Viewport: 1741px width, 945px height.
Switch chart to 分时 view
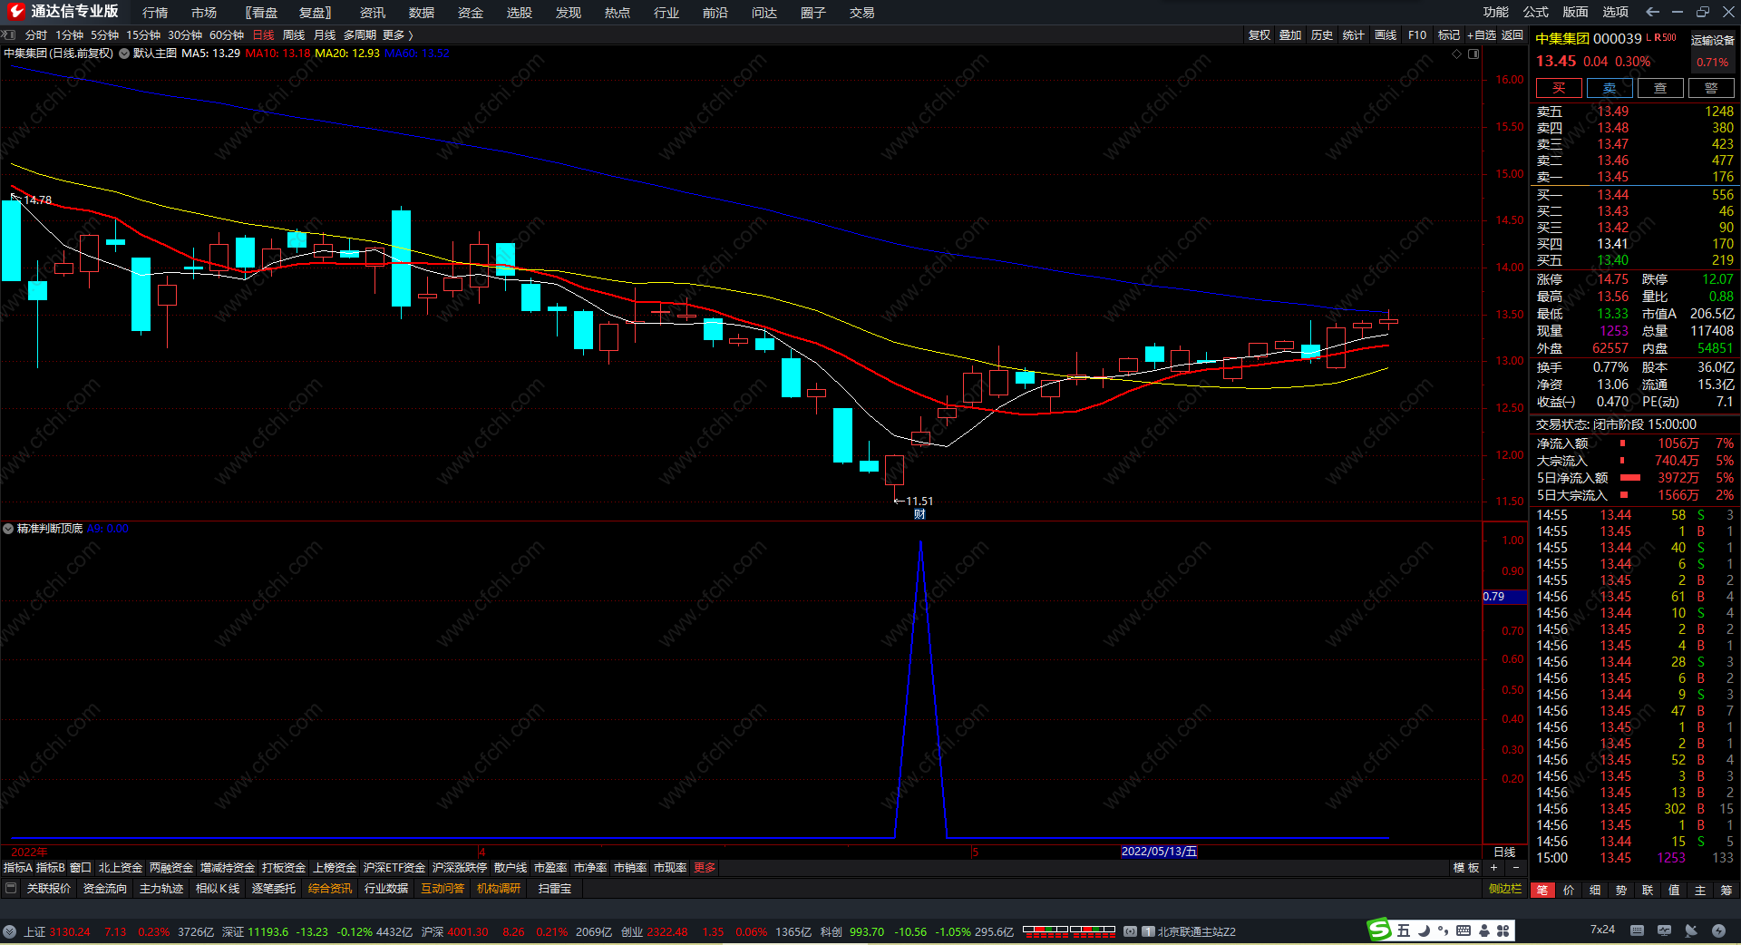[x=36, y=35]
